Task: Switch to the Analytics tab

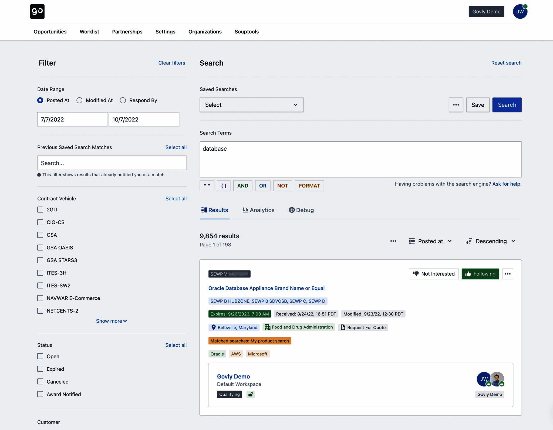Action: pyautogui.click(x=258, y=210)
